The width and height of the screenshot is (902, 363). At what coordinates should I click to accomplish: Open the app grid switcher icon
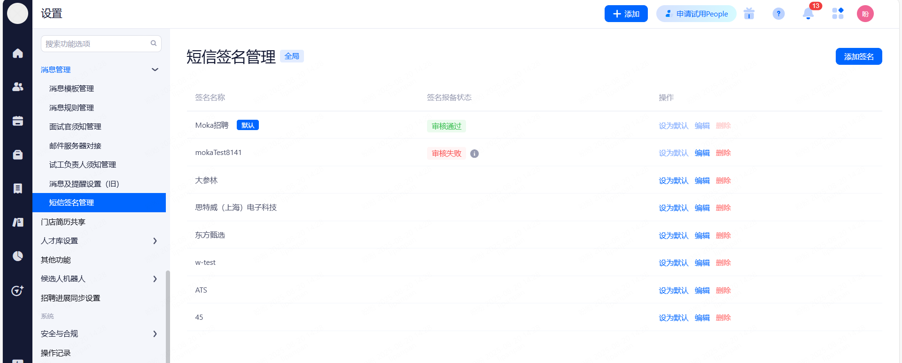(x=838, y=14)
